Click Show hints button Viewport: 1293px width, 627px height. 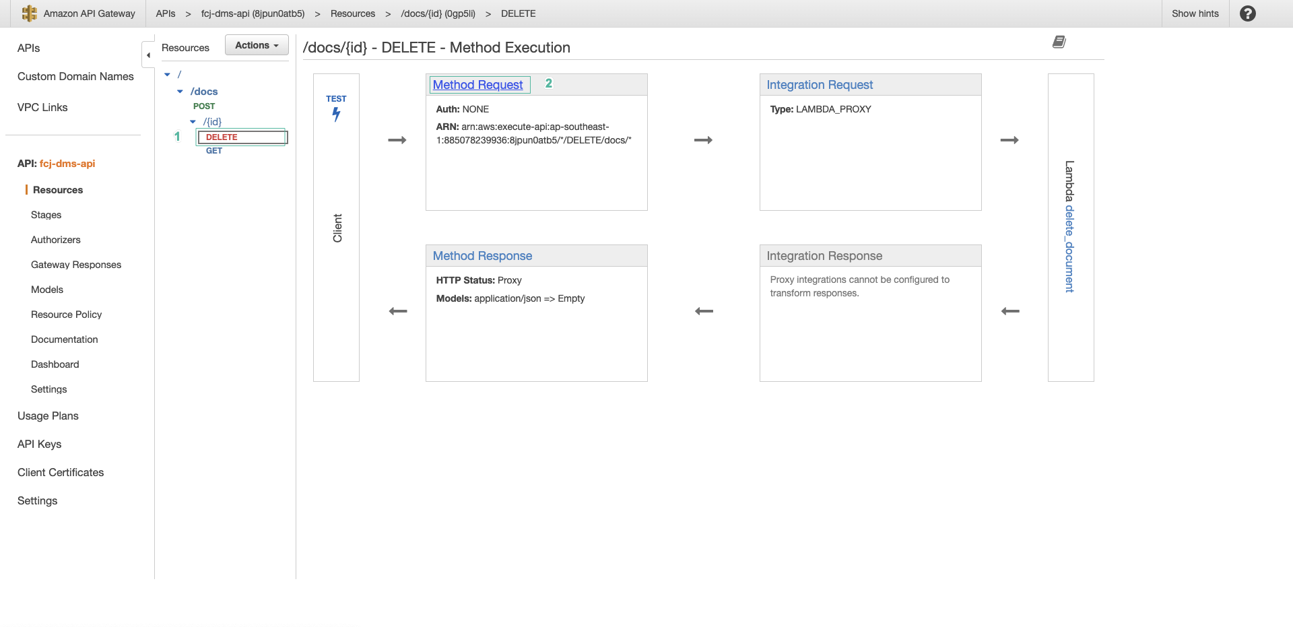click(1195, 13)
